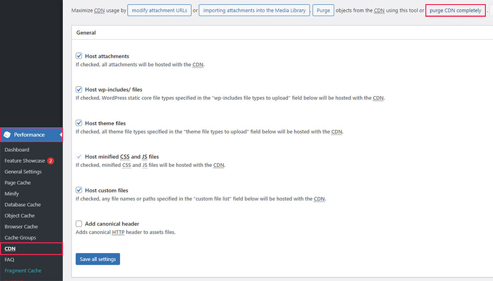Open the Dashboard menu item
The image size is (493, 281).
pos(17,150)
